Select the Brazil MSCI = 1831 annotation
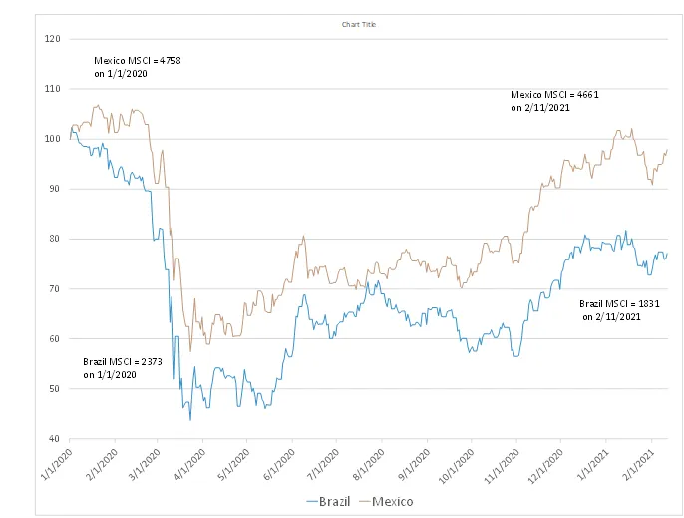The height and width of the screenshot is (518, 684). (x=619, y=310)
